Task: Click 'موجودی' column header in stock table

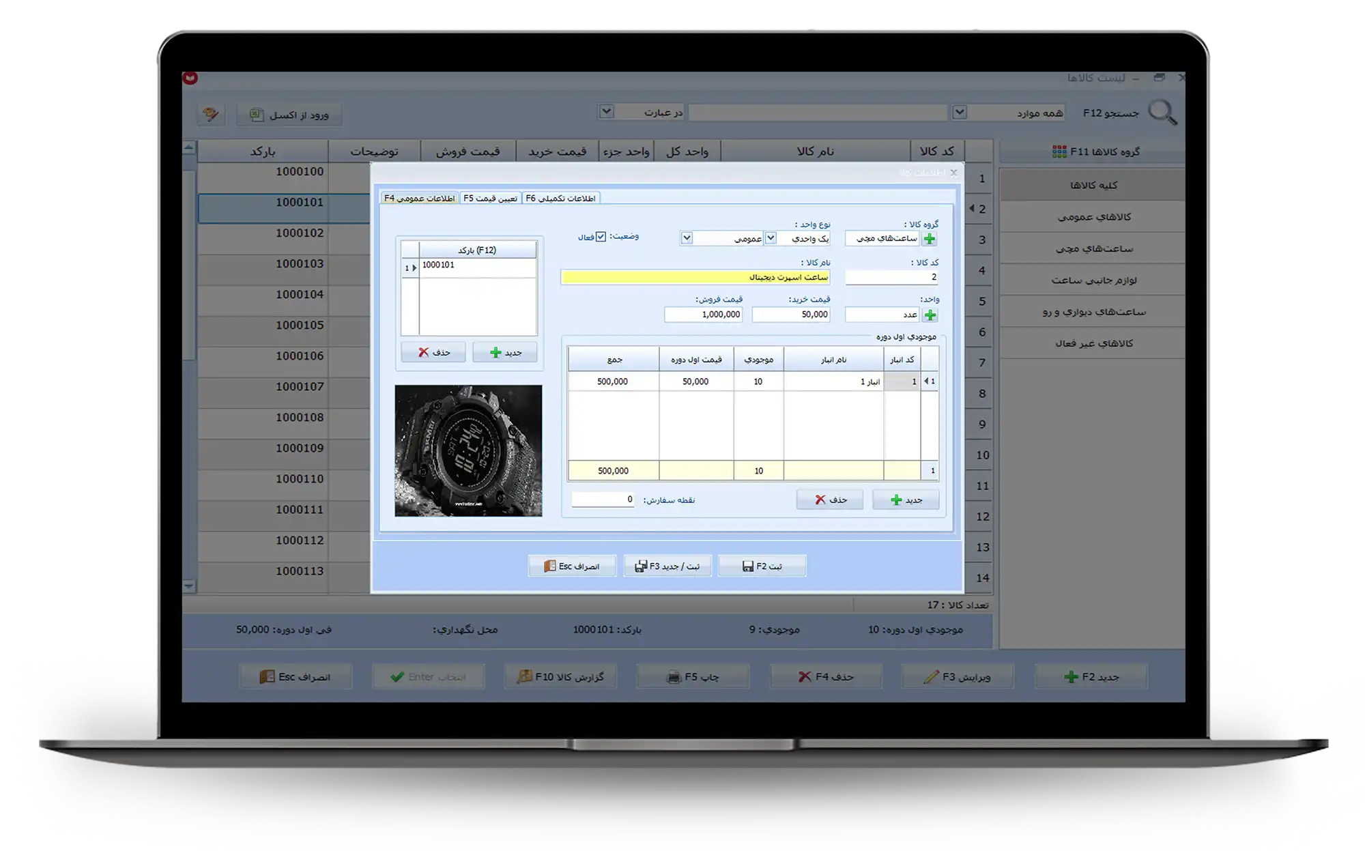Action: tap(758, 360)
